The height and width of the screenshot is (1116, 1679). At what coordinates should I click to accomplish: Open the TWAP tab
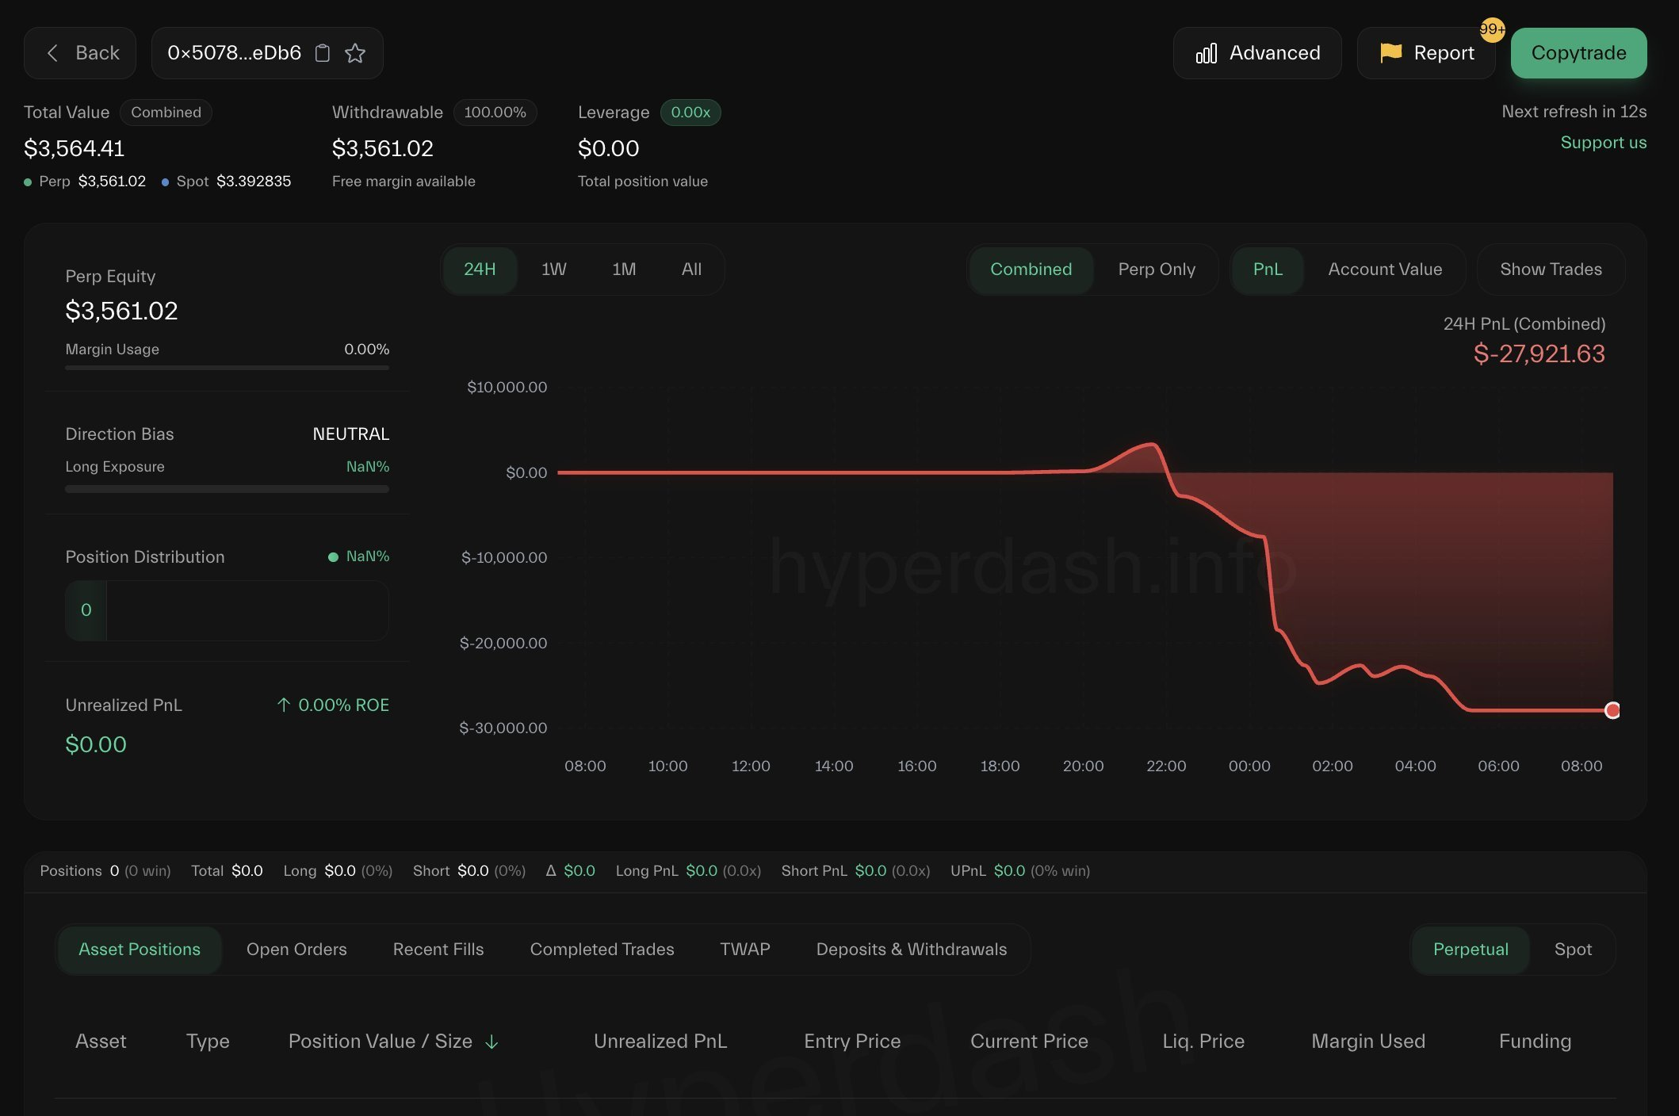[x=745, y=950]
